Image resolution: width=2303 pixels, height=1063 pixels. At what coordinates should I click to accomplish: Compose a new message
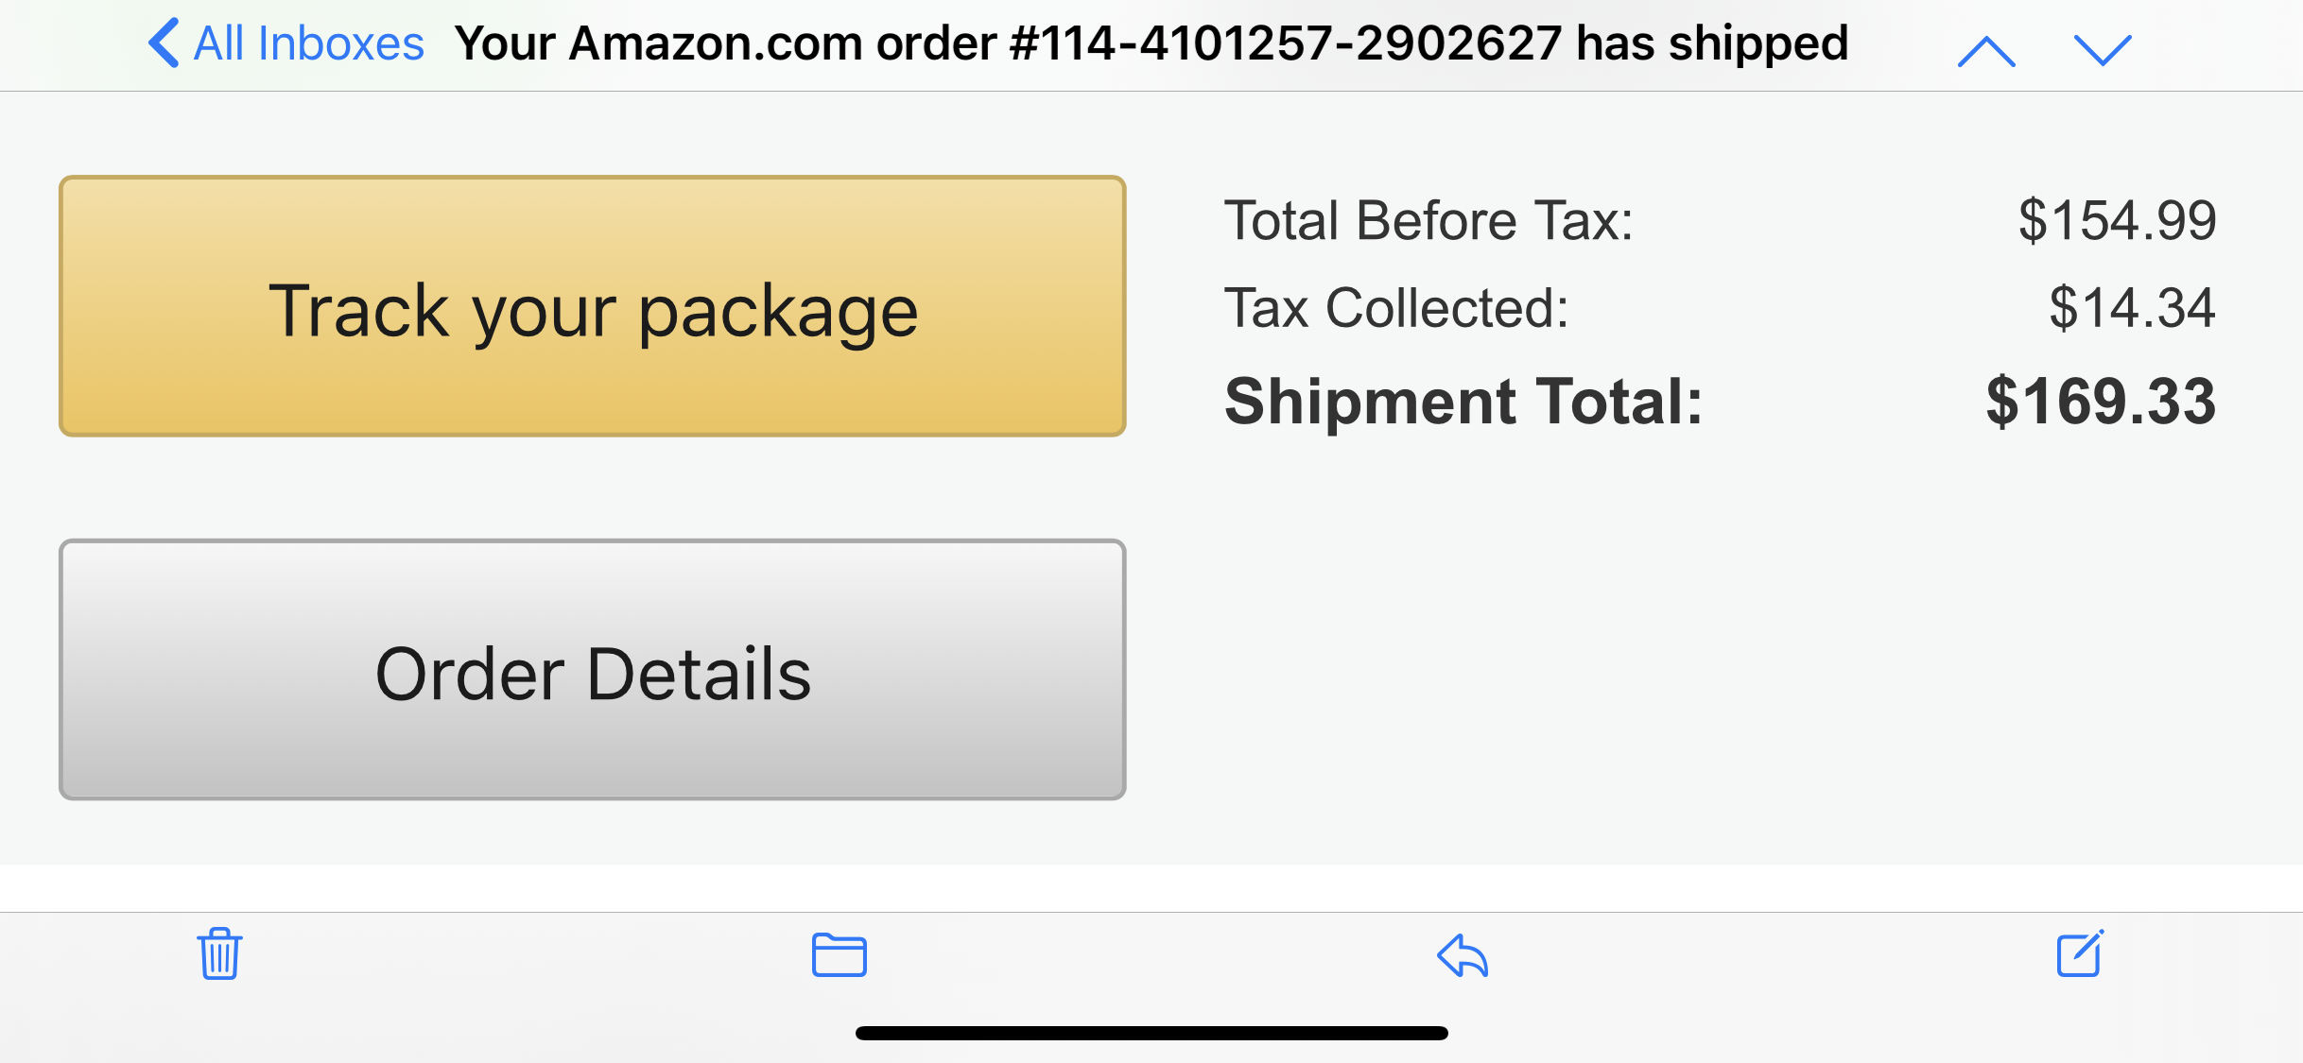(x=2080, y=954)
